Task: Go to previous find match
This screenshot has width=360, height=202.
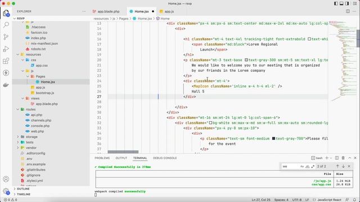Action: pos(337,166)
